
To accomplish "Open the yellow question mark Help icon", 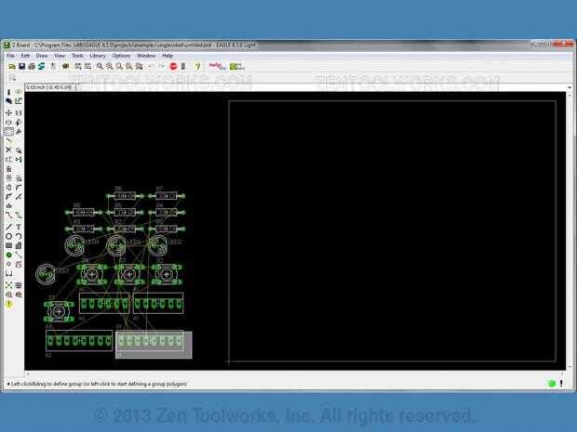I will [x=197, y=67].
